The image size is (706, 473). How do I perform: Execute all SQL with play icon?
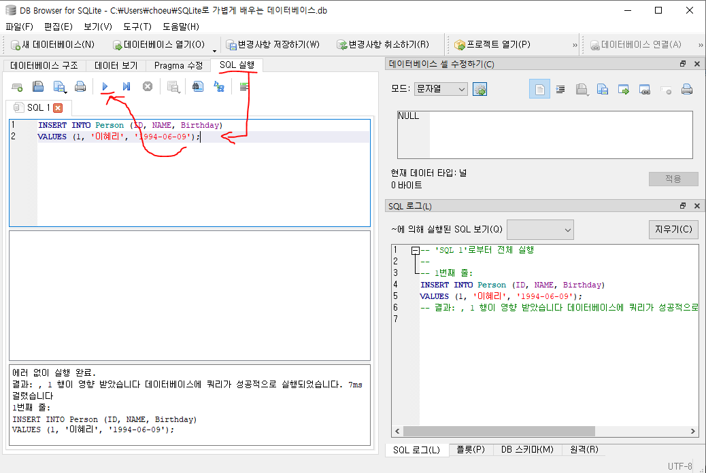click(105, 86)
